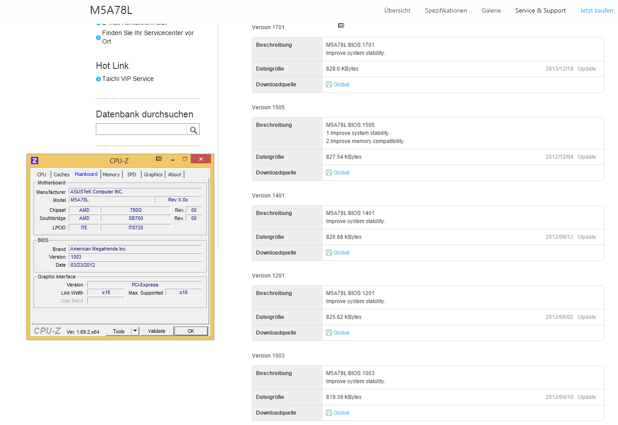Click the Update label dated 2013/12/19
618x425 pixels.
[587, 69]
